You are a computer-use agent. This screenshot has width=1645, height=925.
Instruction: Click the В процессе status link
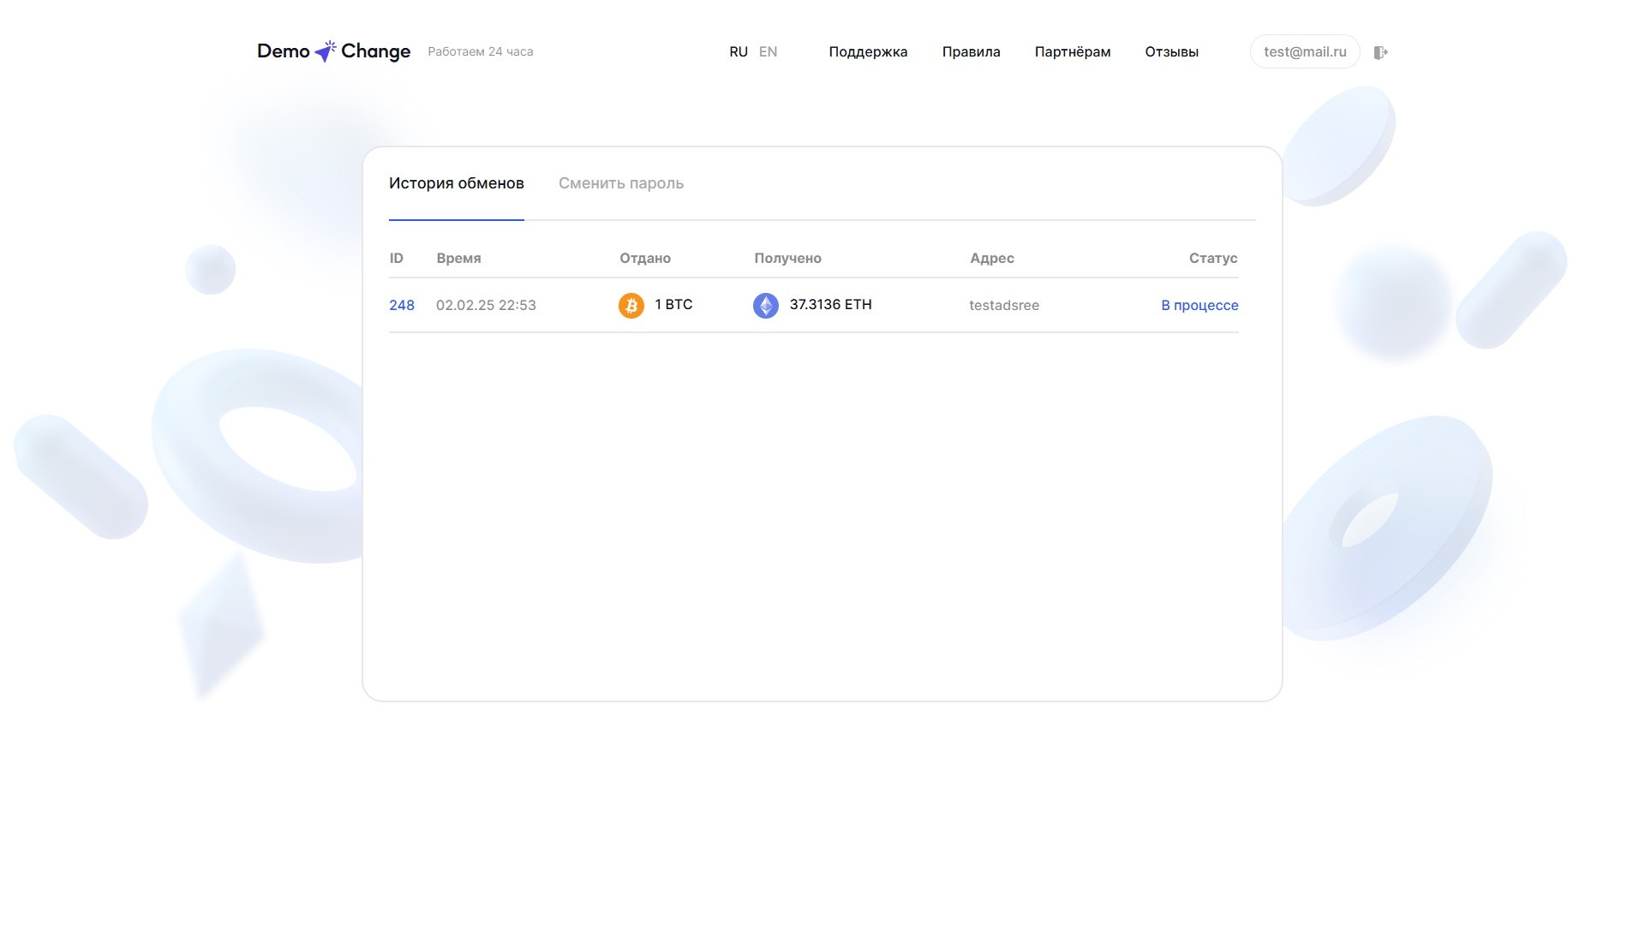(1199, 306)
